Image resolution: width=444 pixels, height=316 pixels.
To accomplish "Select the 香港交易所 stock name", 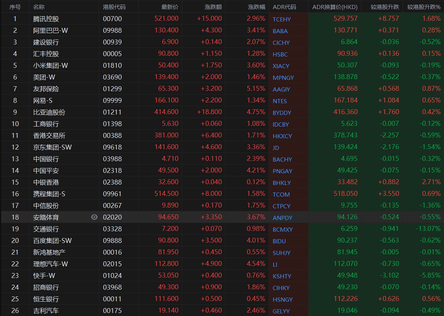I will 49,136.
